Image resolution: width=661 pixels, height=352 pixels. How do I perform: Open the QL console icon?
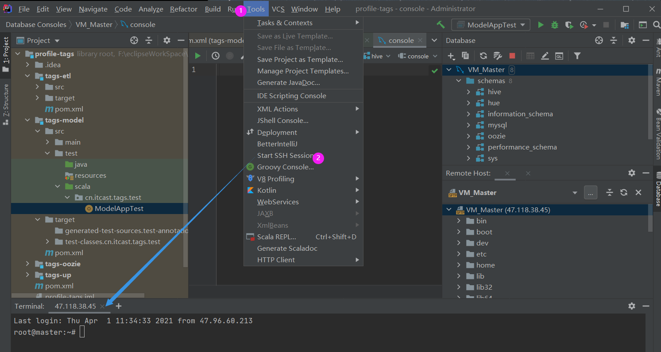click(560, 56)
